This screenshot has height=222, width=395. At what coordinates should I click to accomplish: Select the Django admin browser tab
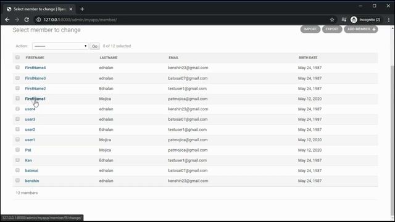pos(39,9)
